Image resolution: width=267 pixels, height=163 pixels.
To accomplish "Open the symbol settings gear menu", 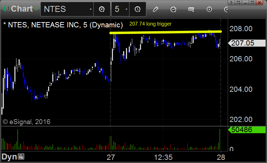I will (102, 9).
